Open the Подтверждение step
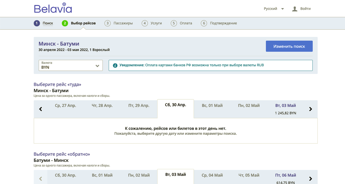The width and height of the screenshot is (345, 184). (x=219, y=23)
